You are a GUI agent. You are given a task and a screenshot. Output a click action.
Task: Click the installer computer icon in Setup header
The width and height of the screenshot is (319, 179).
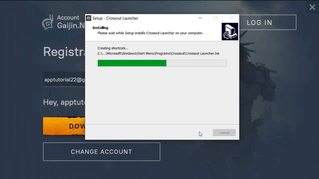pyautogui.click(x=230, y=31)
